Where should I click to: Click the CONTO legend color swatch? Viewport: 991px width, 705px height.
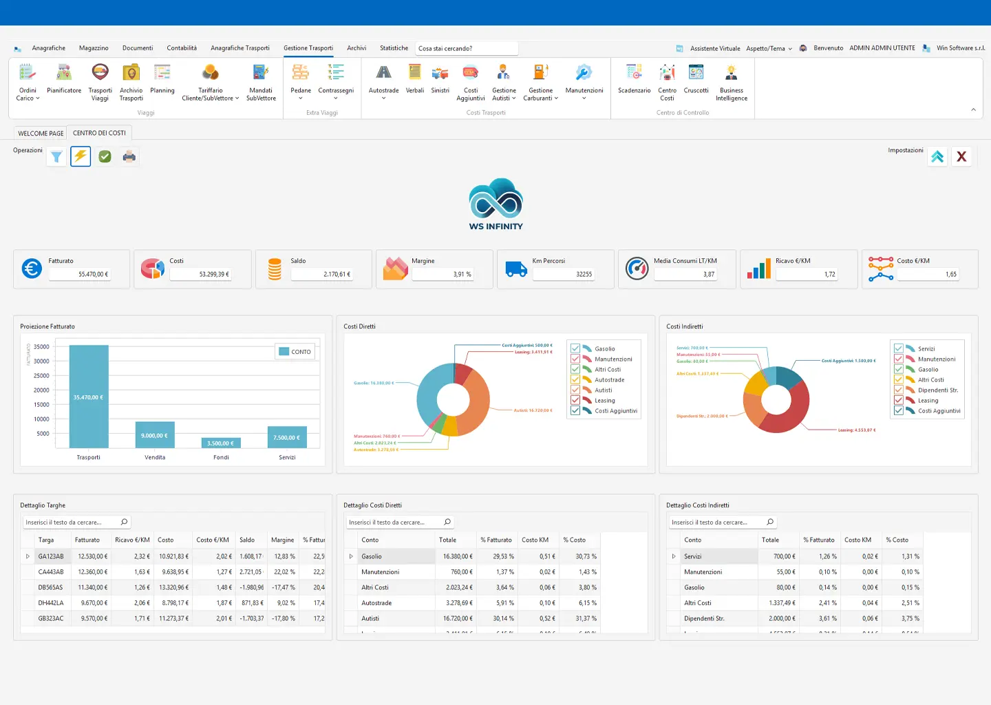(x=284, y=352)
